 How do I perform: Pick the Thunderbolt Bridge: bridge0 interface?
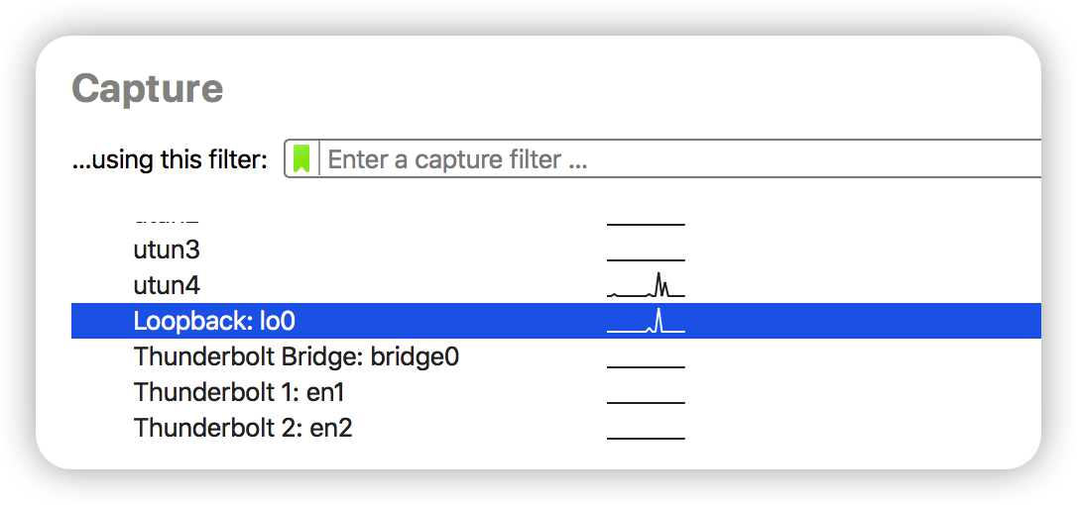(296, 357)
